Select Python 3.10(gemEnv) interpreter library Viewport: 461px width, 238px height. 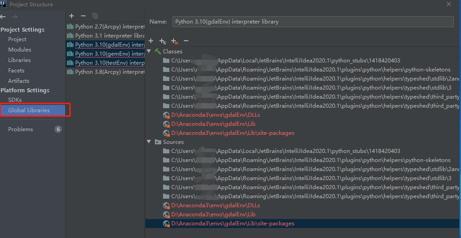pyautogui.click(x=105, y=54)
